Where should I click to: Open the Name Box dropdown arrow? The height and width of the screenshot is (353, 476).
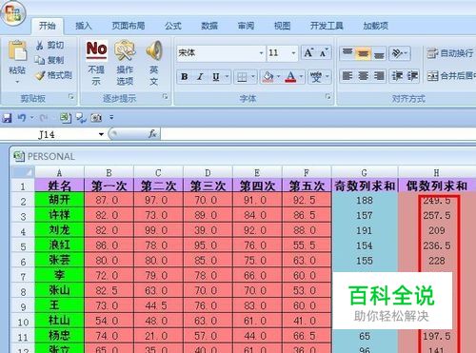click(x=101, y=134)
